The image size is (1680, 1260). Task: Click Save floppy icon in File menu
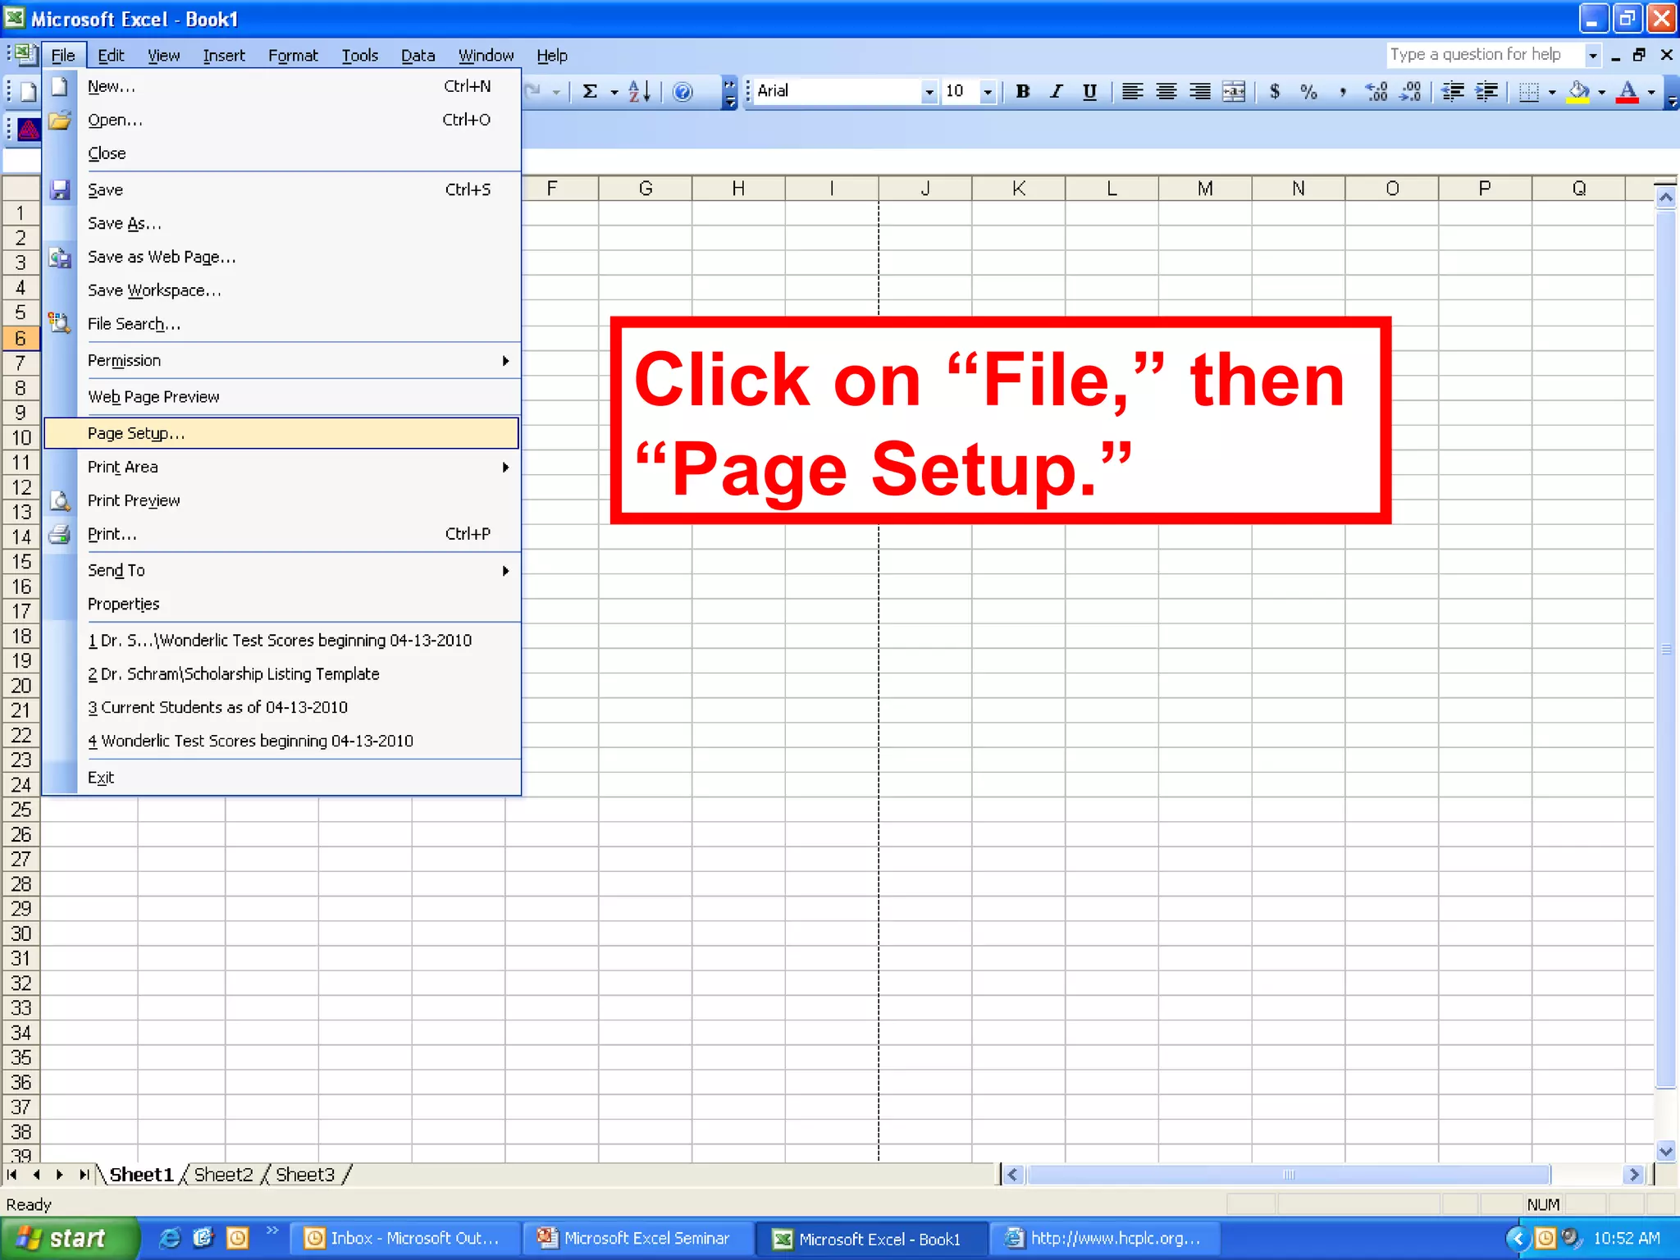(60, 189)
